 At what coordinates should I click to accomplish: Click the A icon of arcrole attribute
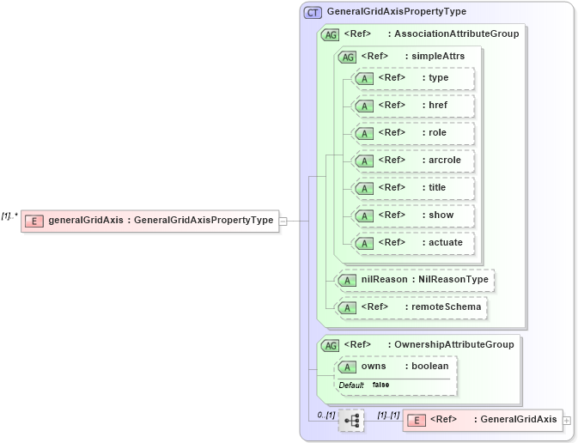point(364,161)
